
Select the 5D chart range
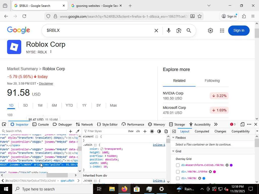[x=26, y=105]
